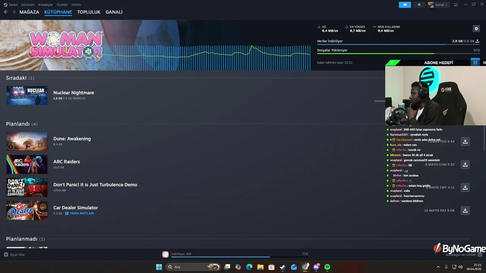486x273 pixels.
Task: Open Discord from the taskbar
Action: point(316,267)
